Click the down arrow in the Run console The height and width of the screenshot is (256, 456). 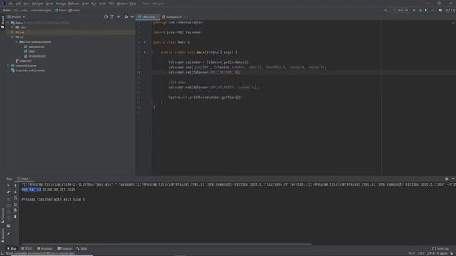(16, 191)
